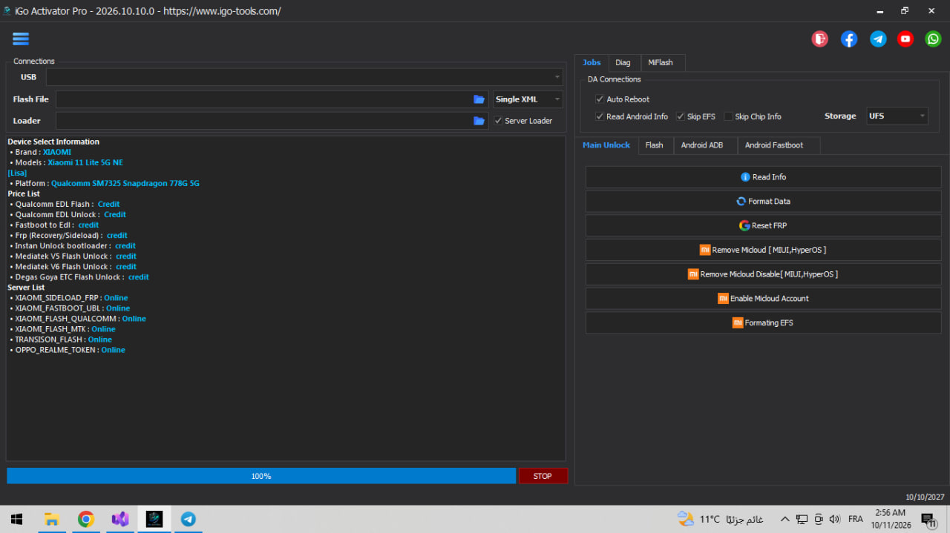Browse for Loader file folder icon
The height and width of the screenshot is (533, 950).
pos(479,121)
